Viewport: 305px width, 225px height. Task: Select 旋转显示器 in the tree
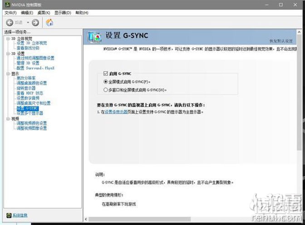[x=26, y=88]
